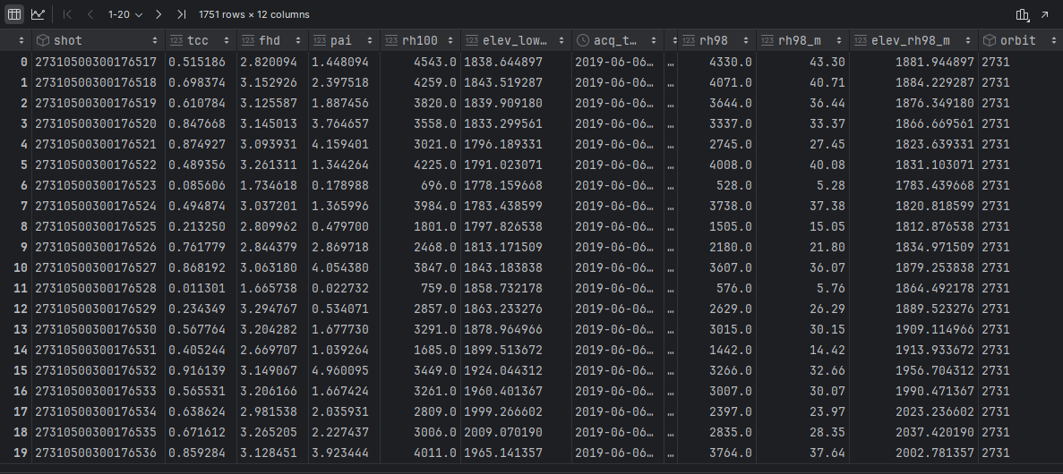Go to previous page of rows
The image size is (1063, 474).
pos(90,14)
